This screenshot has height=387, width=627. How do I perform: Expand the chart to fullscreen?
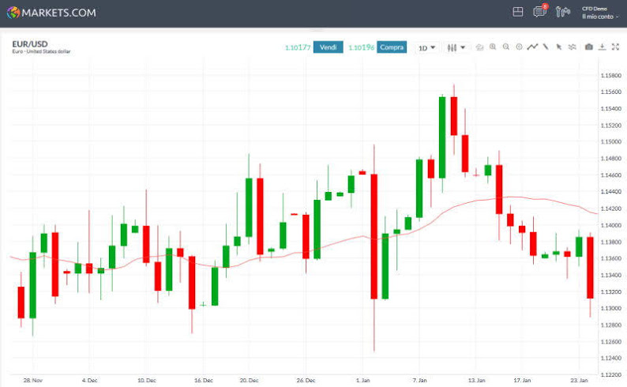[x=615, y=47]
